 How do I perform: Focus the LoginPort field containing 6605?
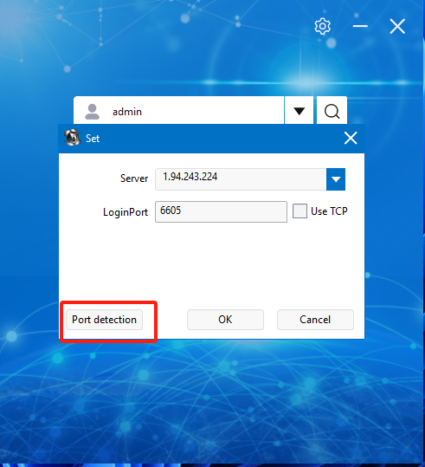221,211
